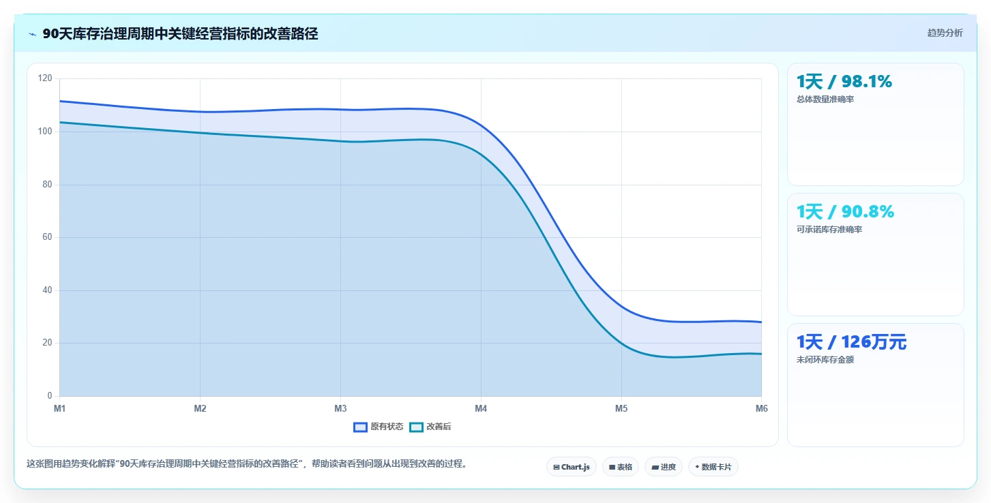Screen dimensions: 991x503
Task: Click the M2 axis label
Action: pyautogui.click(x=200, y=408)
